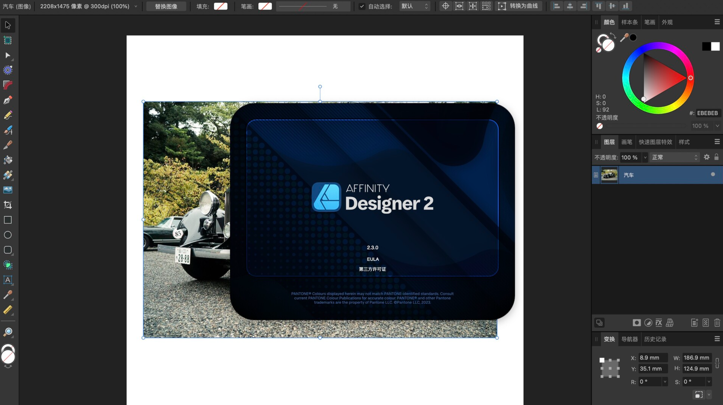Image resolution: width=723 pixels, height=405 pixels.
Task: Select the Measure tool
Action: 8,310
